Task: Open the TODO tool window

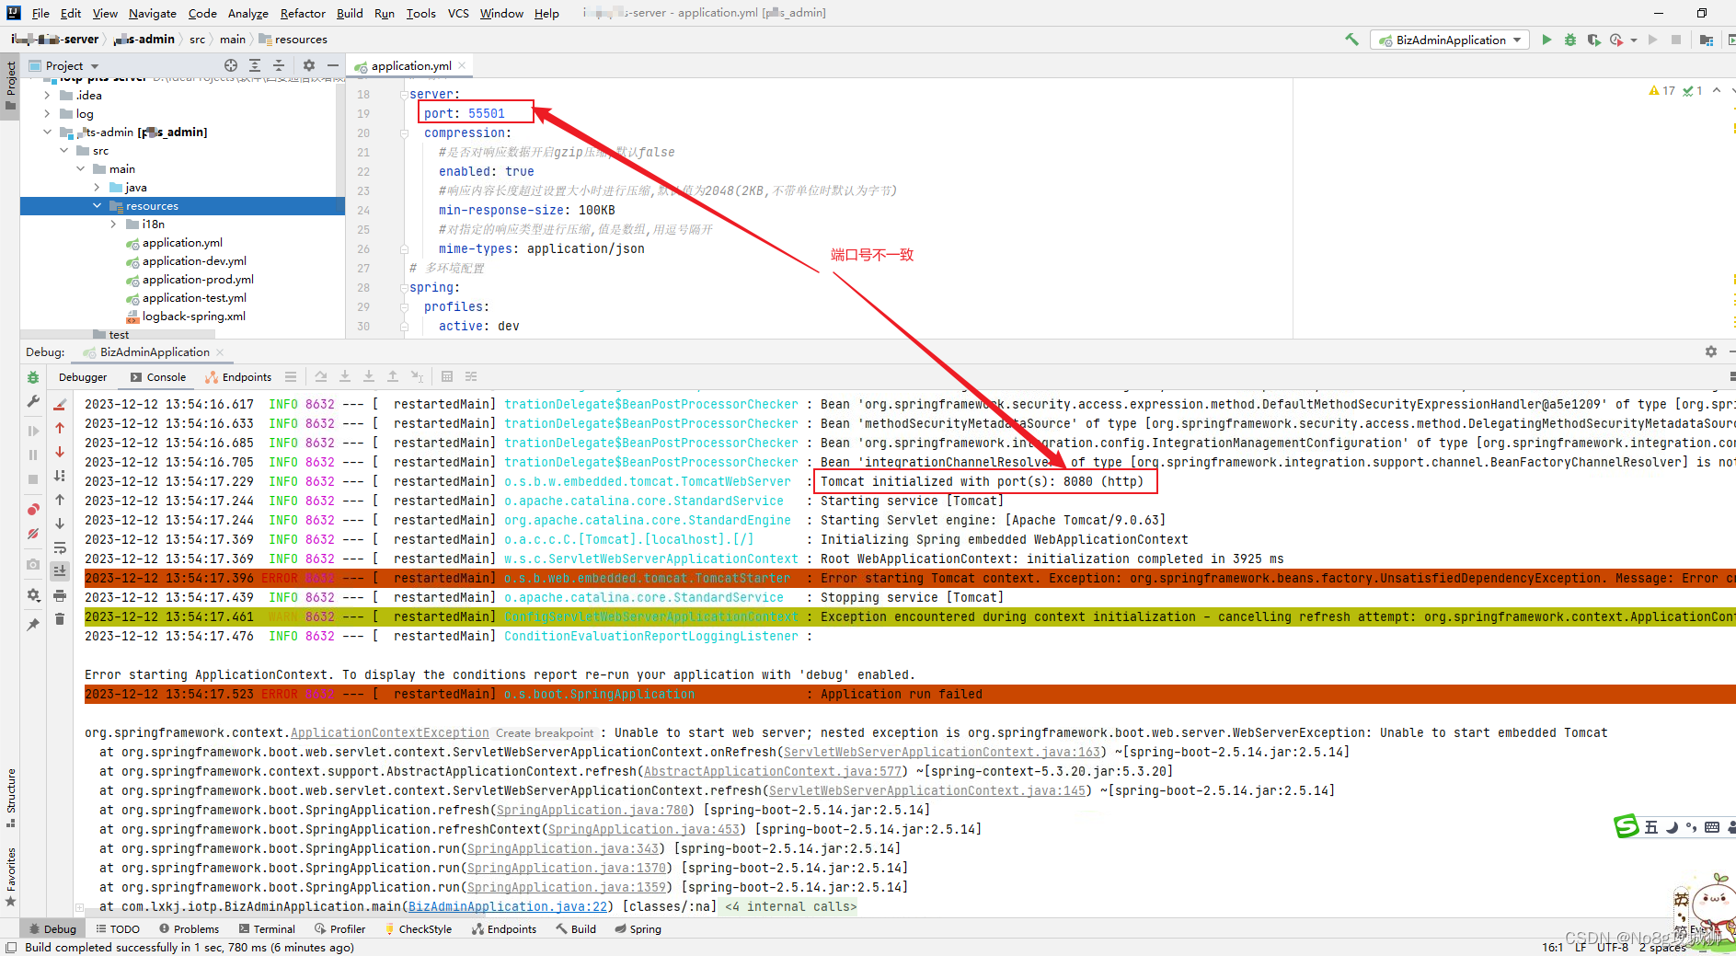Action: tap(118, 928)
